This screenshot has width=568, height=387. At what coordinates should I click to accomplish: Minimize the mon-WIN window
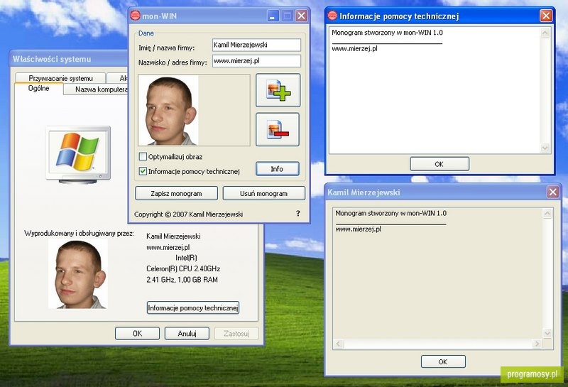(x=273, y=16)
